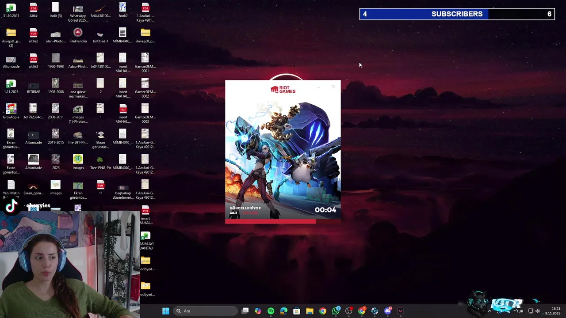Click the GÜNCELLENİYOR status text

point(245,208)
